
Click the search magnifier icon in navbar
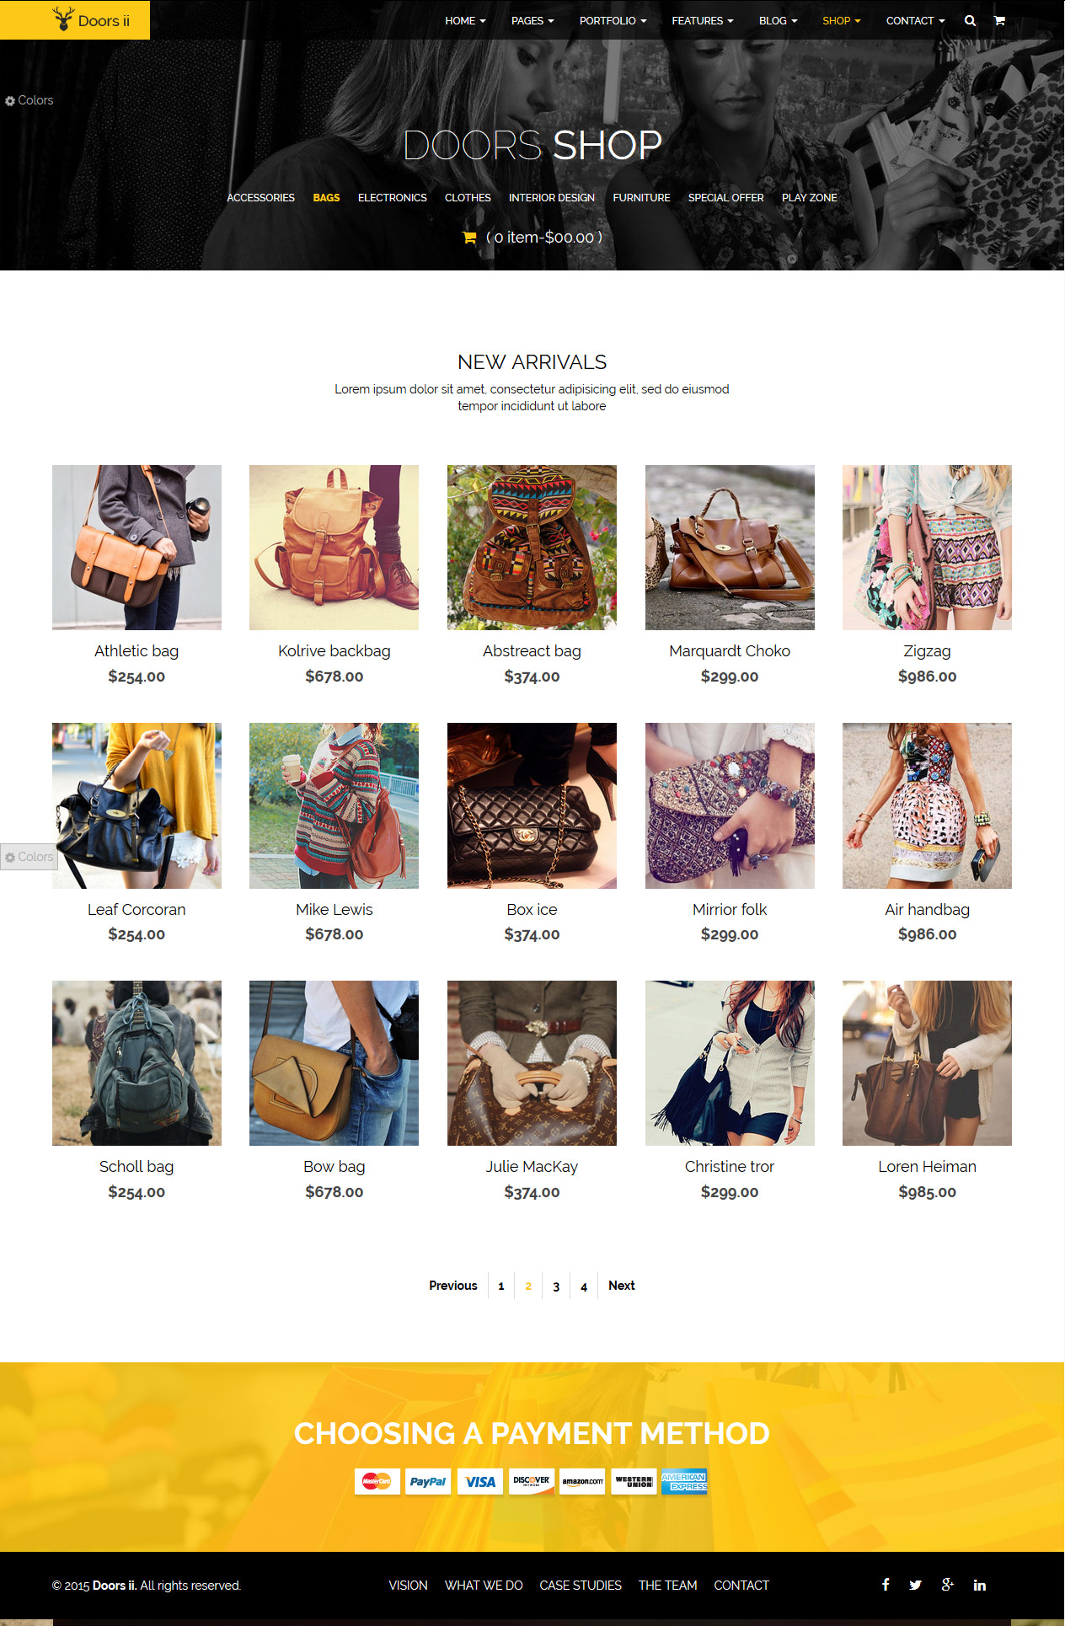(x=970, y=21)
